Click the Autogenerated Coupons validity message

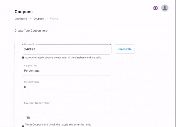63,58
